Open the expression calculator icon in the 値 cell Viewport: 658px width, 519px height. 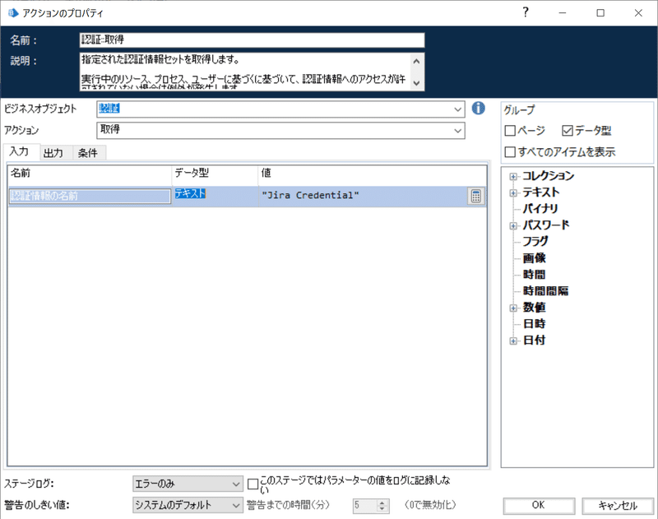(476, 196)
